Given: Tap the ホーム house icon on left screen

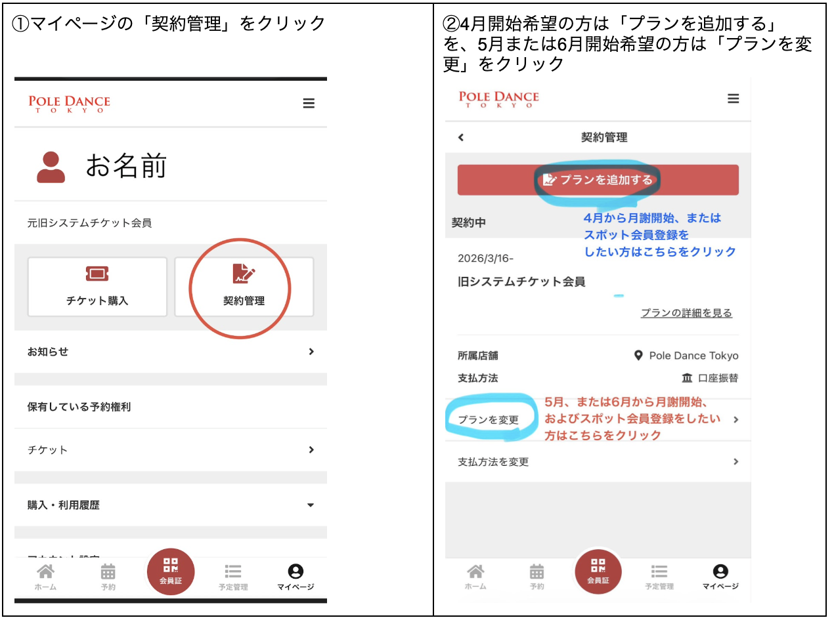Looking at the screenshot, I should [45, 571].
